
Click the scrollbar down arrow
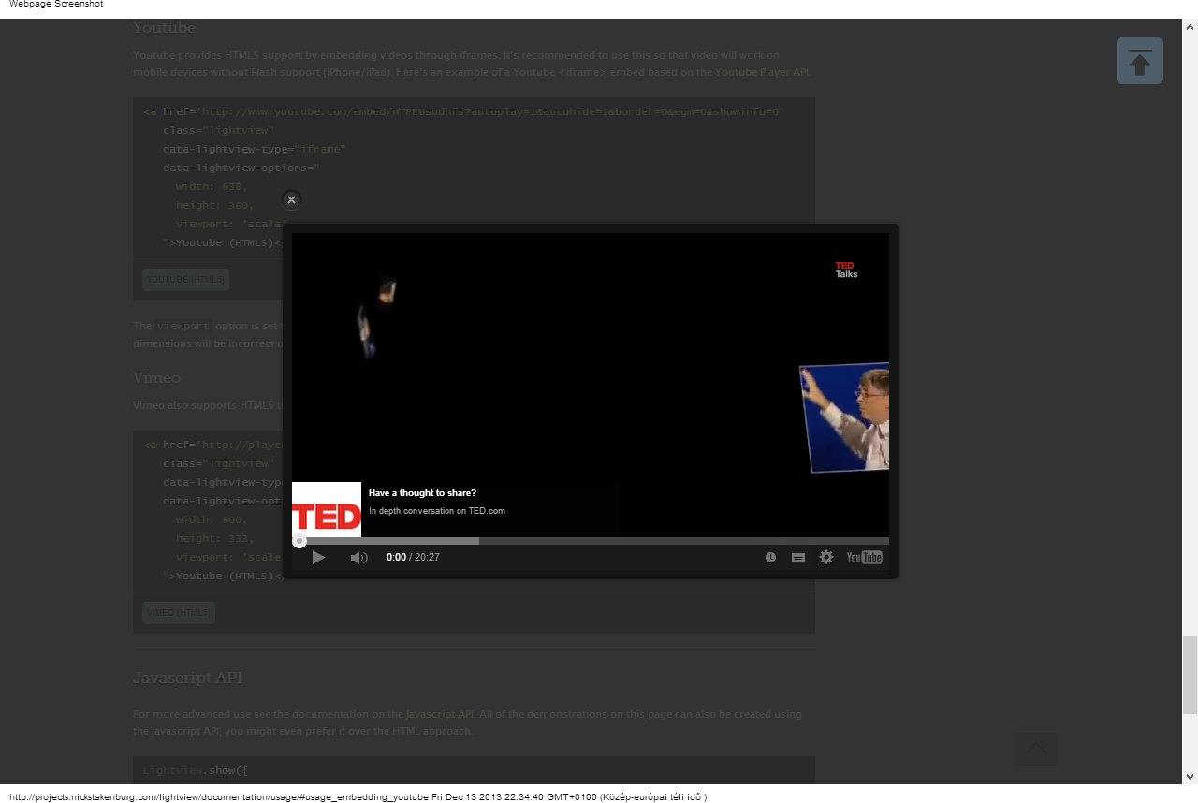click(1190, 777)
